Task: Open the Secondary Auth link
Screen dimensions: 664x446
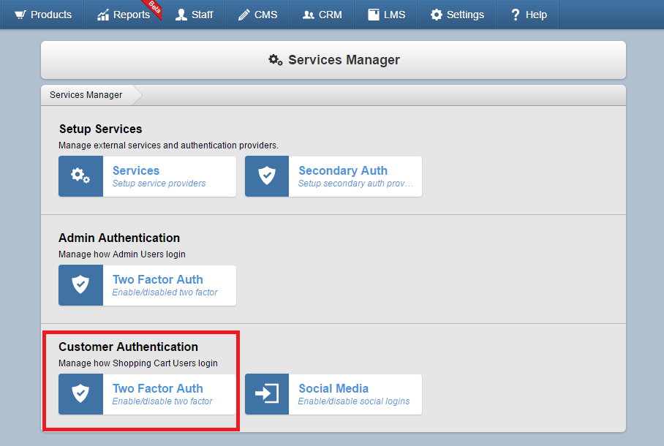Action: pos(343,170)
